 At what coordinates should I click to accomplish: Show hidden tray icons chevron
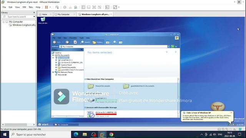(201, 135)
